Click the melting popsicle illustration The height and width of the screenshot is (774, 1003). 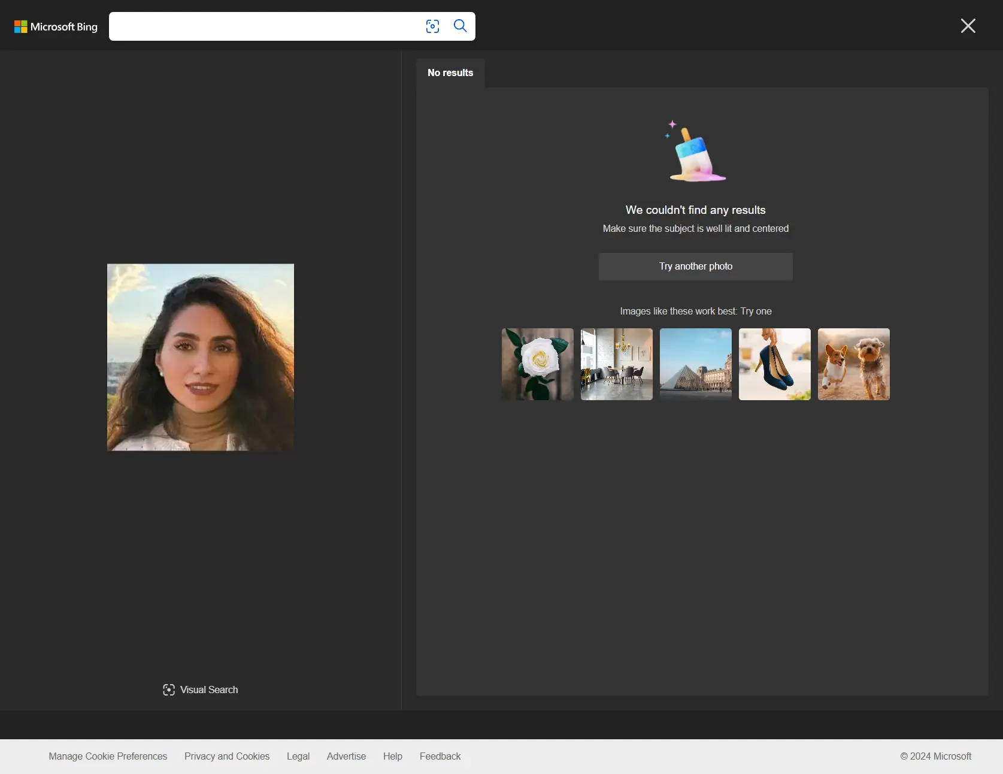coord(695,152)
